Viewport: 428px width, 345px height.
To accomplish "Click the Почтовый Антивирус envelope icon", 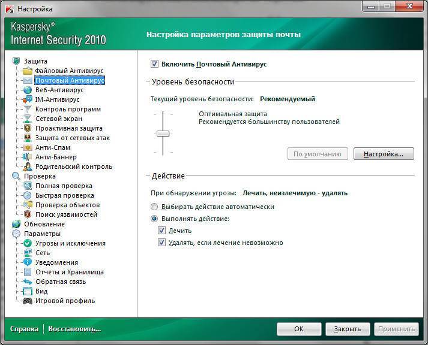I will tap(27, 80).
